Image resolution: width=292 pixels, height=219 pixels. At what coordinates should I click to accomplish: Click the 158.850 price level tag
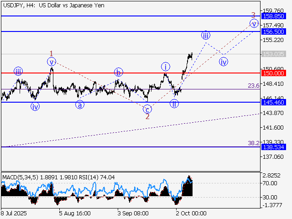point(273,16)
